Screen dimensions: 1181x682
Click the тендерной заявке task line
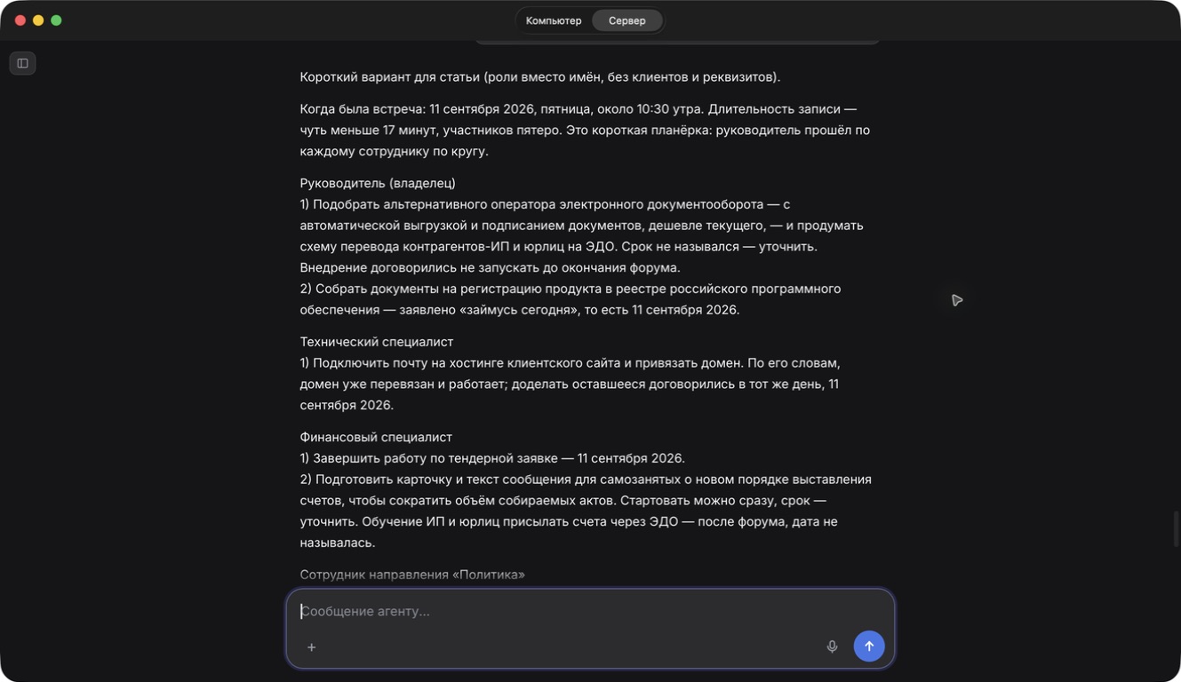(492, 458)
